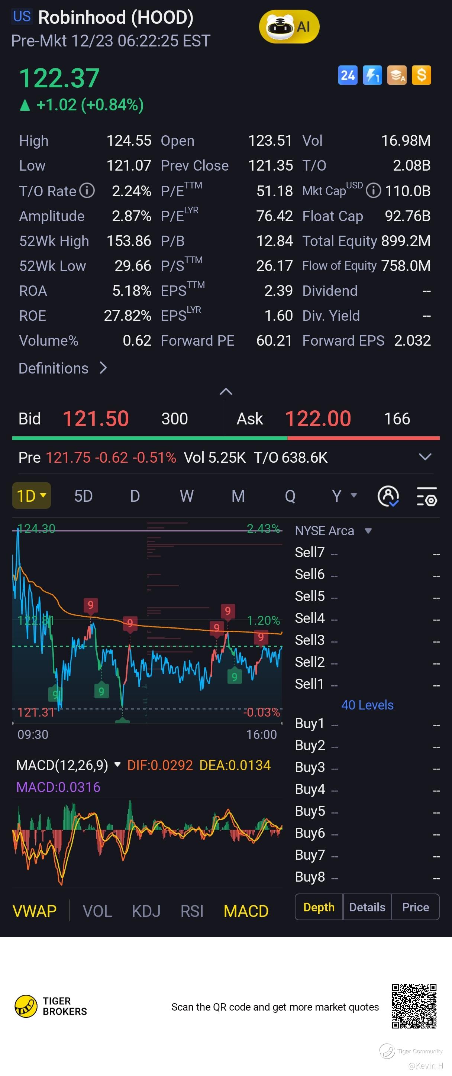The height and width of the screenshot is (1076, 452).
Task: Tap the Buy1 order book row
Action: pyautogui.click(x=367, y=723)
